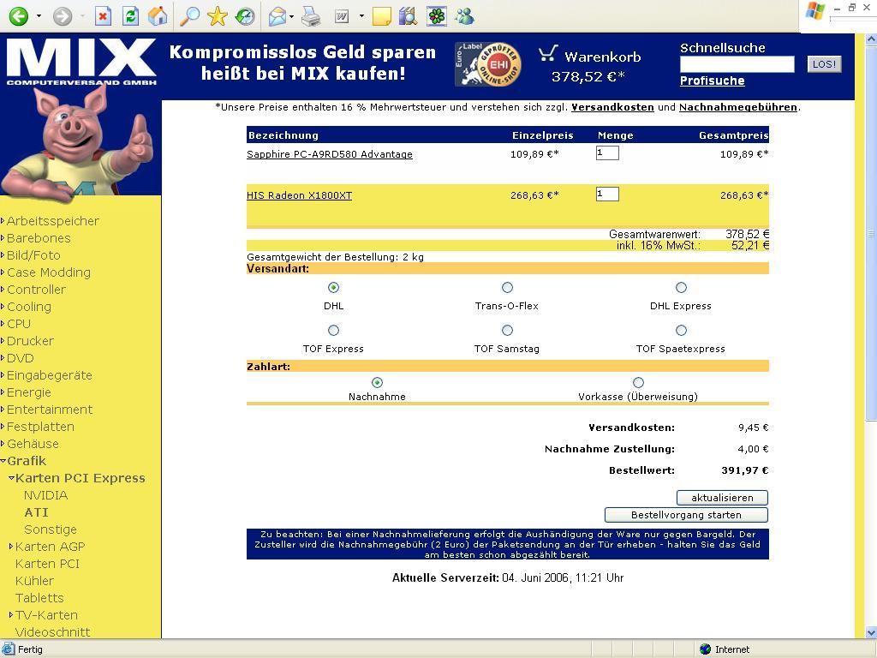Viewport: 877px width, 658px height.
Task: Click the Warenkorb shopping cart icon
Action: (548, 54)
